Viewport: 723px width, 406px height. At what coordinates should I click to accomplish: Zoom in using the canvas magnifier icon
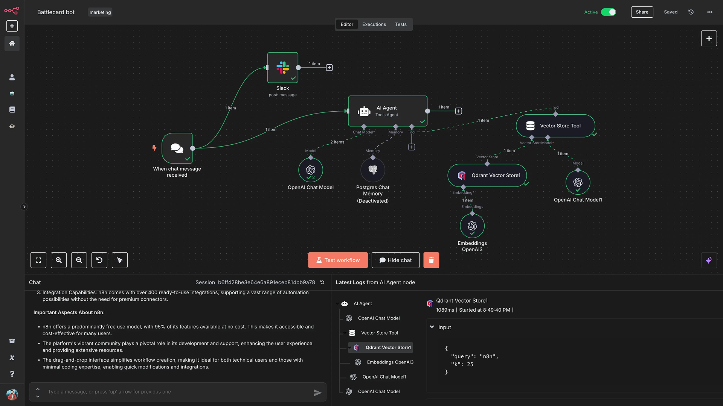point(59,260)
